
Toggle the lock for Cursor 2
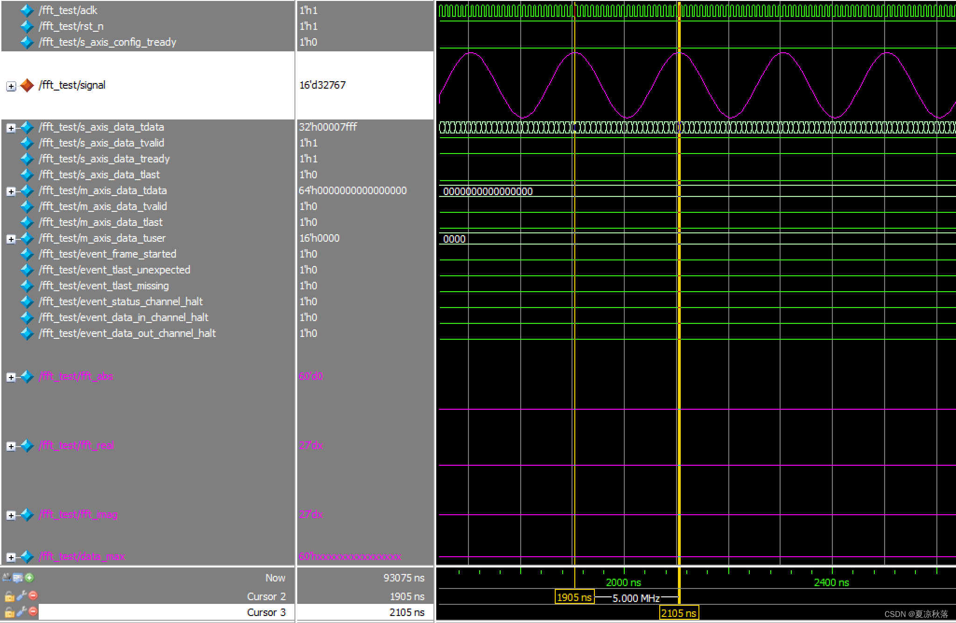[x=9, y=596]
